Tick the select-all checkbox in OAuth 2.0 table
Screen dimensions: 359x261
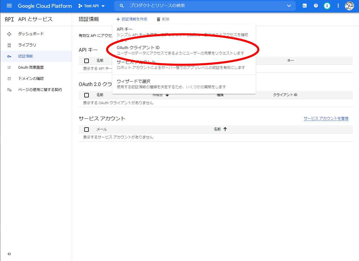coord(87,95)
